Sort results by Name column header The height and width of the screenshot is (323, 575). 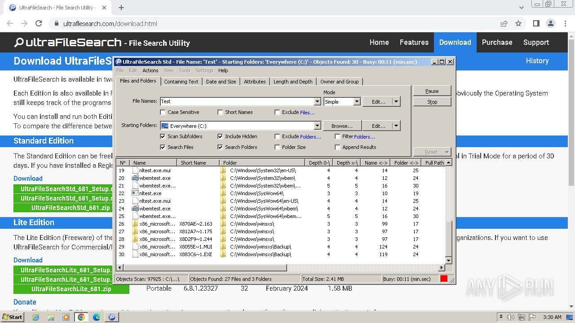[153, 163]
